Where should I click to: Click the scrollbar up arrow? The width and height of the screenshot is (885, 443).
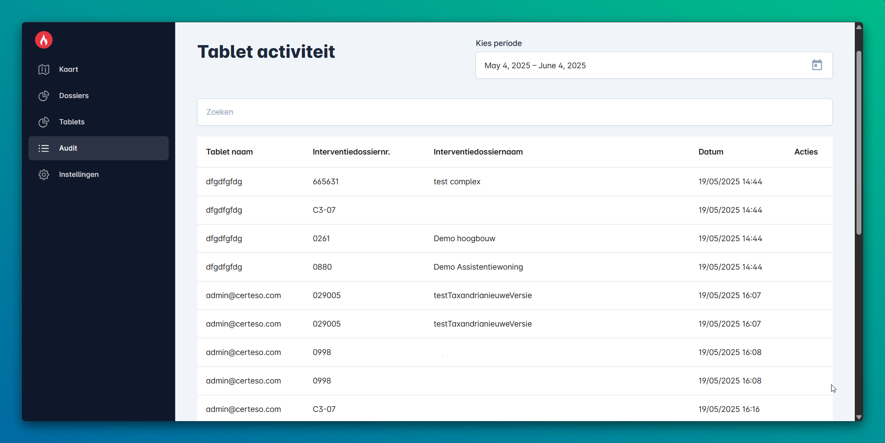pyautogui.click(x=859, y=27)
